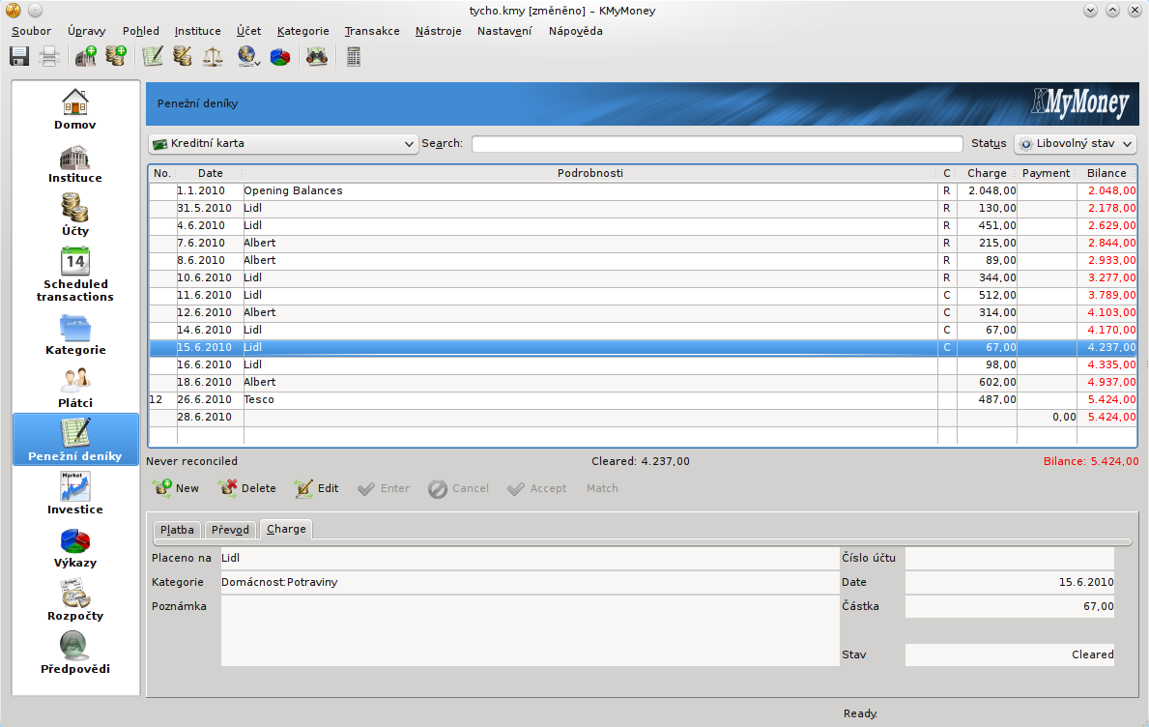Switch to the Platba tab
The width and height of the screenshot is (1149, 727).
(178, 530)
